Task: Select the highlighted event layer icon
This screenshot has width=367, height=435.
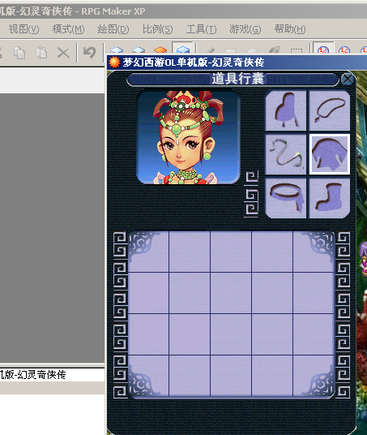Action: click(182, 48)
